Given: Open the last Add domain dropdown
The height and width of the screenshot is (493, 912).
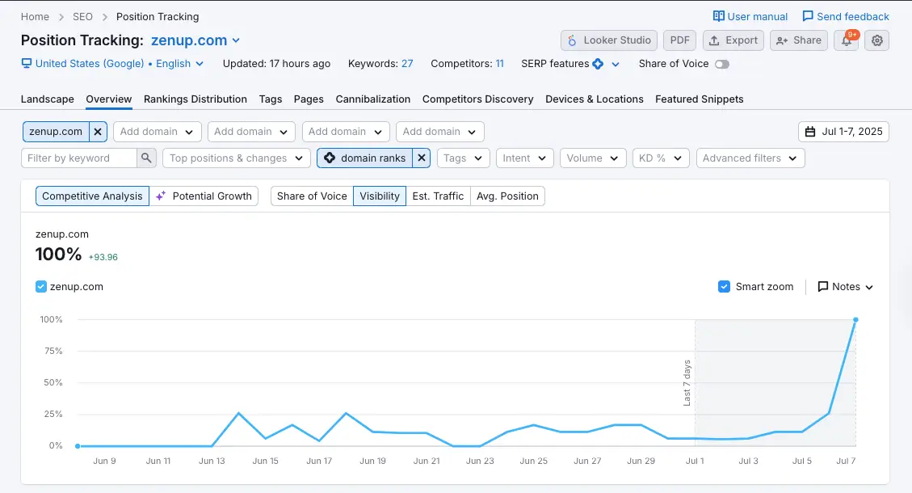Looking at the screenshot, I should (439, 132).
